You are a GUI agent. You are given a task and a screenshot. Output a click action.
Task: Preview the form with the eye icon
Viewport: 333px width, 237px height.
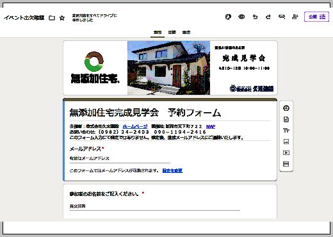click(241, 17)
